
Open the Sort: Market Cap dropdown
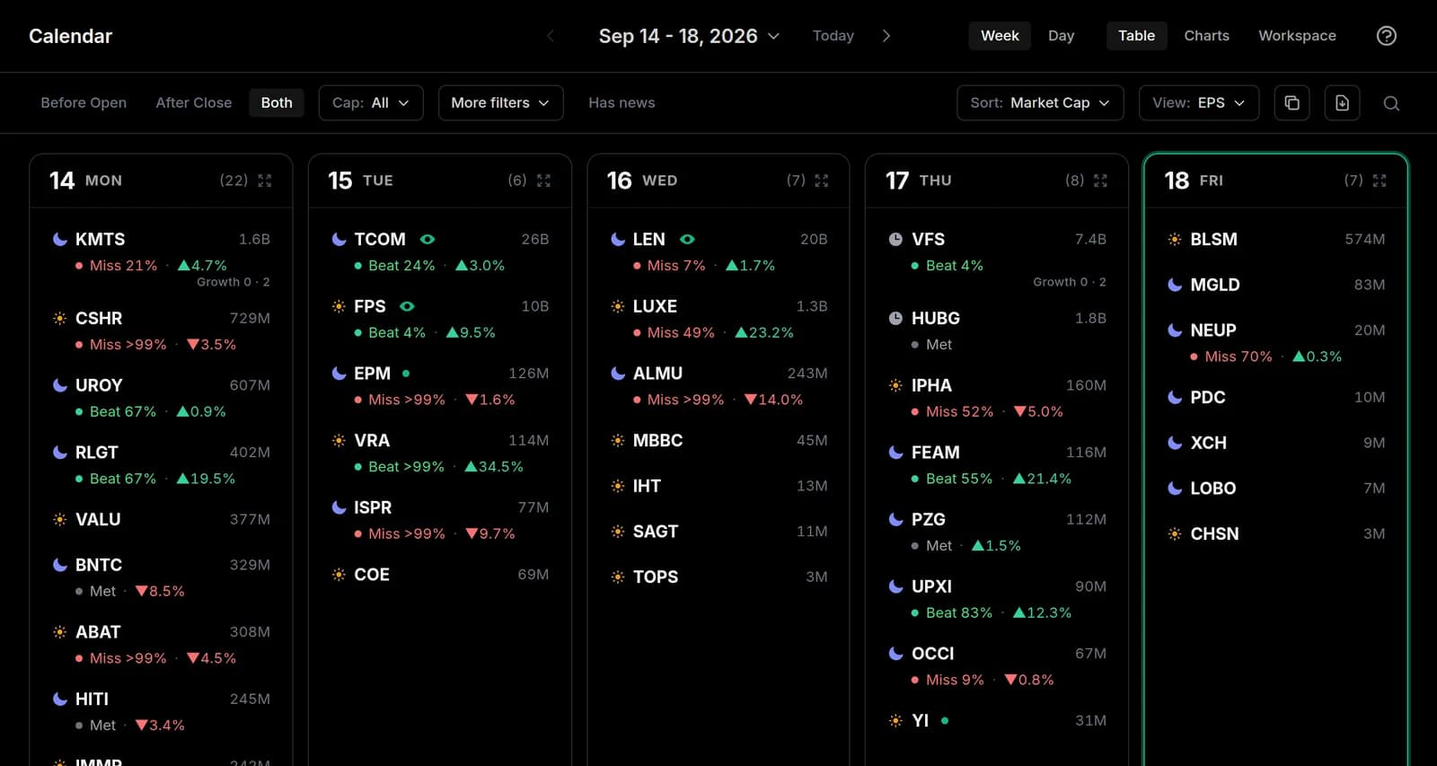point(1040,102)
